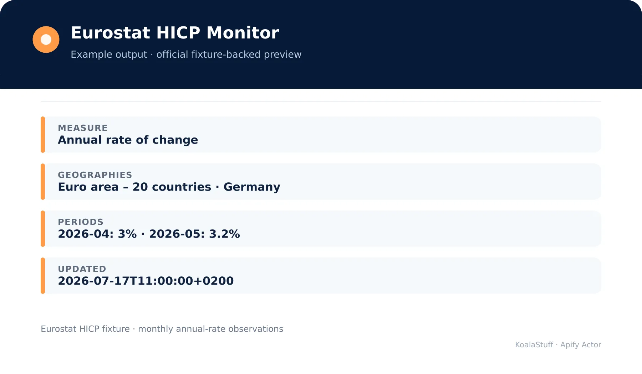Screen dimensions: 642x374
Task: Click the orange accent bar on Geographies card
Action: (x=43, y=182)
